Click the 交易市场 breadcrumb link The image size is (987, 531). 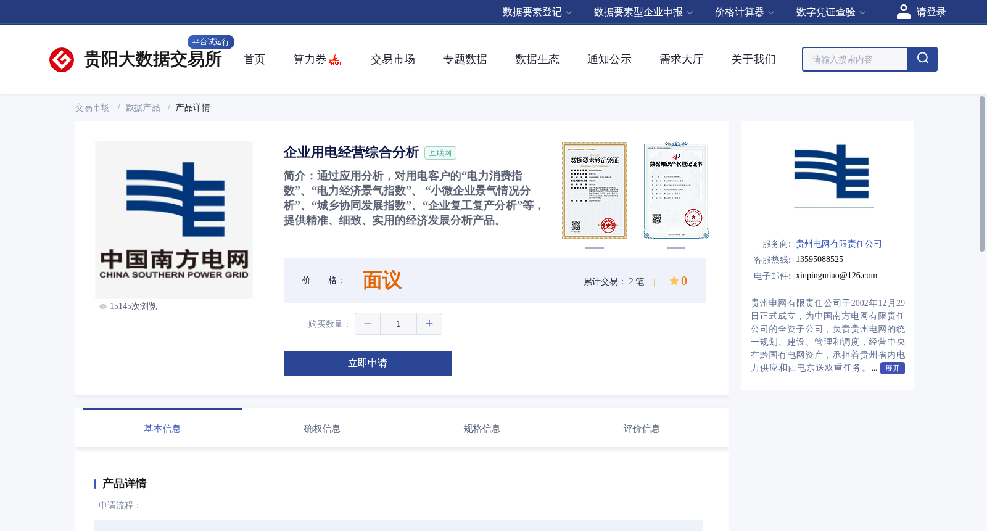click(93, 108)
